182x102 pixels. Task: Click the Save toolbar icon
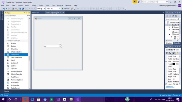click(x=20, y=9)
